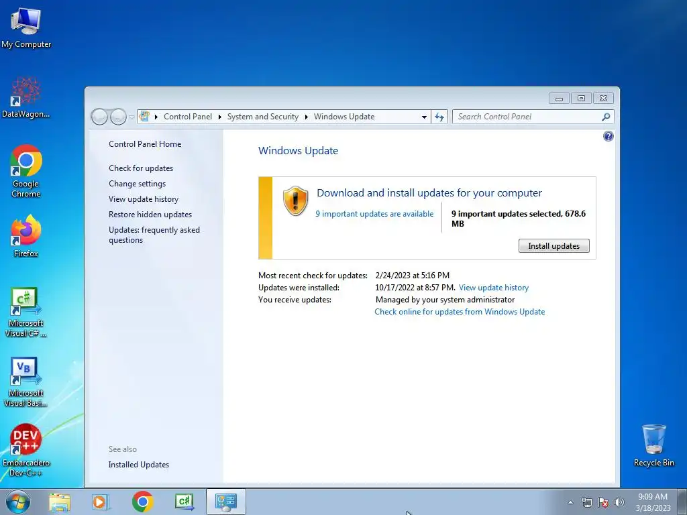This screenshot has height=515, width=687.
Task: Select System and Security breadcrumb segment
Action: pos(262,117)
